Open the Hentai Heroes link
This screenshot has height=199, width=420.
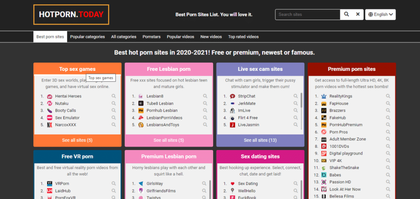click(x=68, y=96)
